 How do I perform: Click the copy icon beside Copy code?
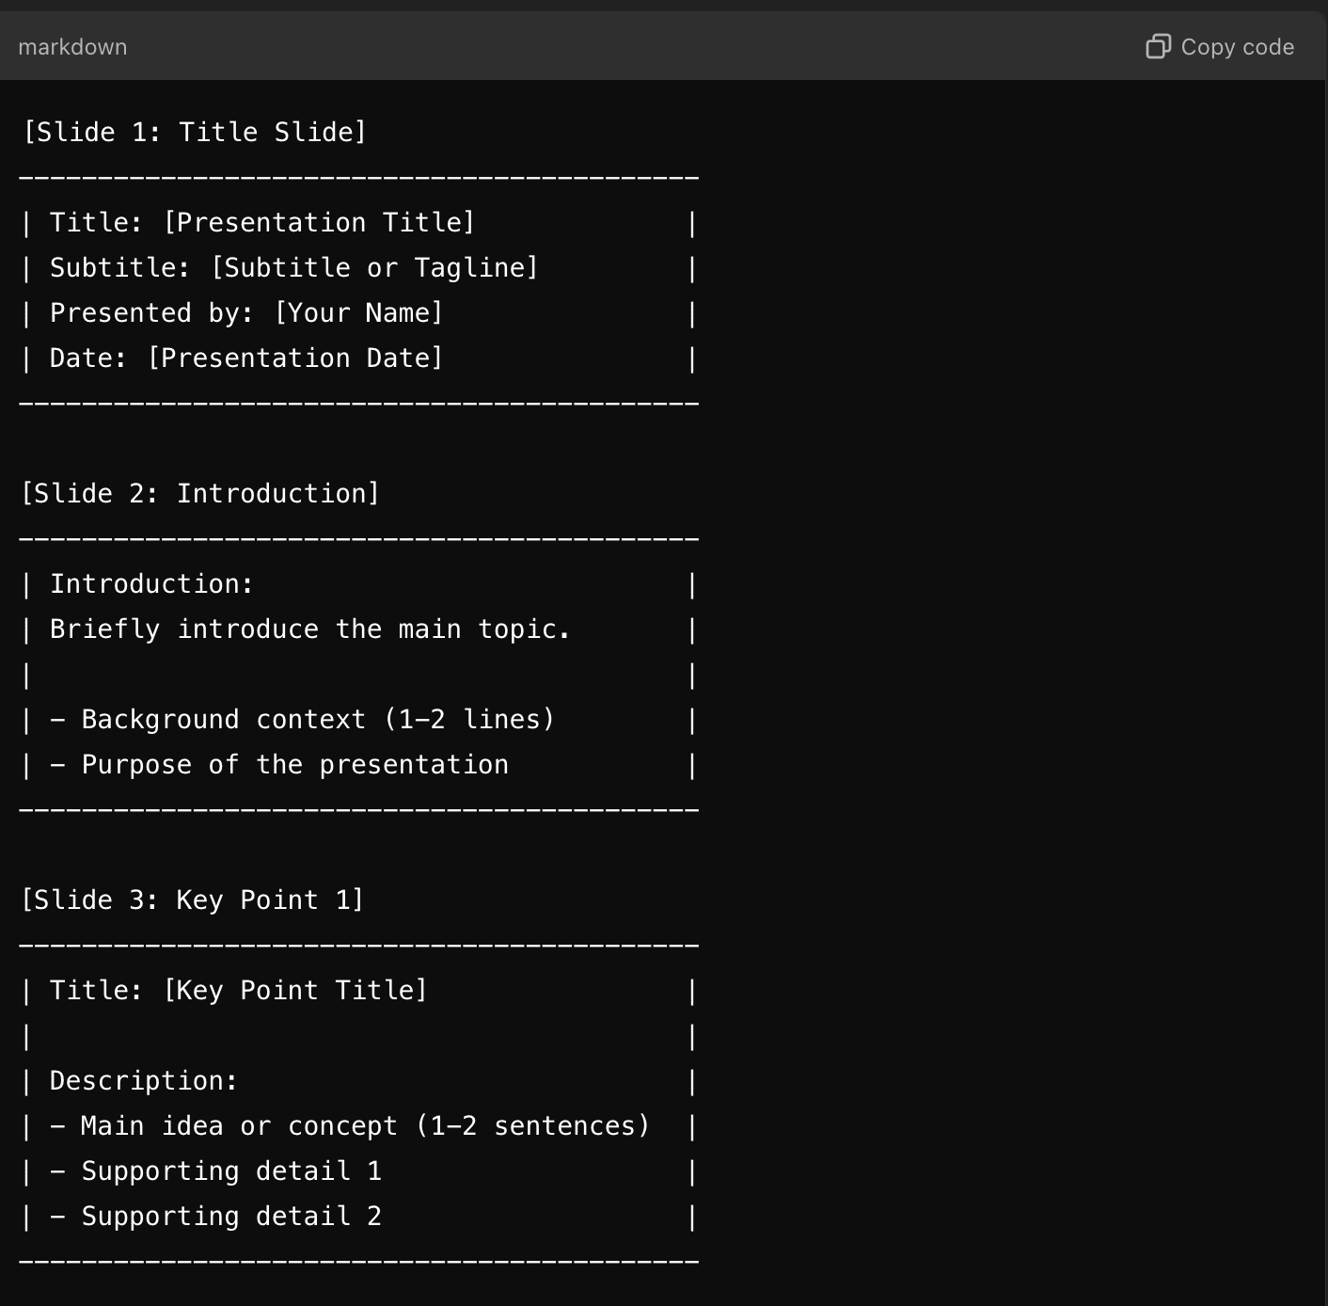click(1158, 47)
